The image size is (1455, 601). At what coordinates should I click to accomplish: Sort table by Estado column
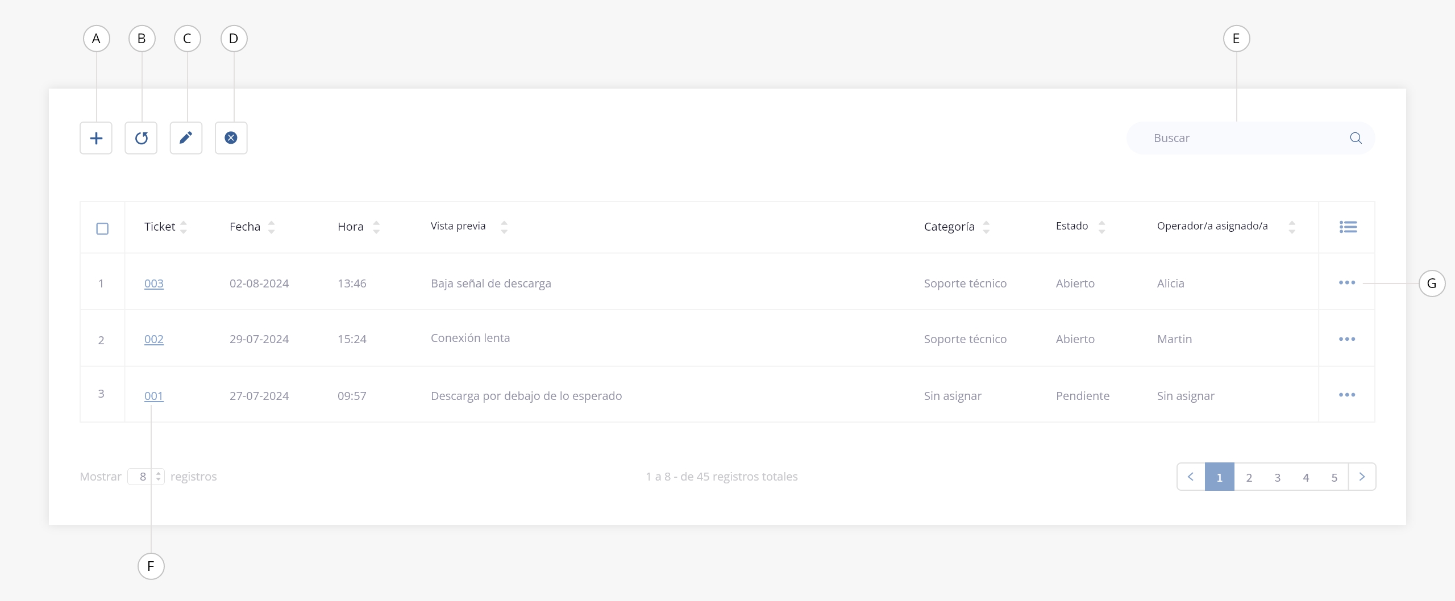click(x=1101, y=227)
